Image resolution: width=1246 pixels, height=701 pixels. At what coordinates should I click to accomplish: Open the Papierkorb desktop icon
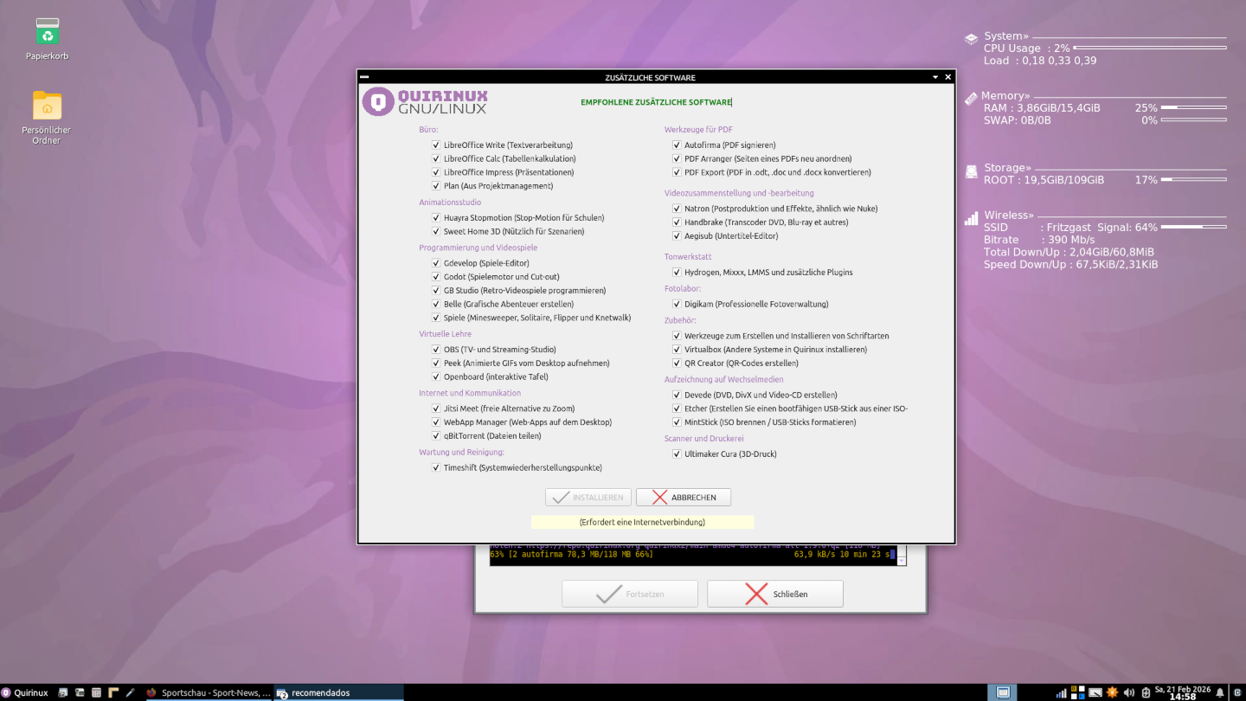tap(48, 33)
